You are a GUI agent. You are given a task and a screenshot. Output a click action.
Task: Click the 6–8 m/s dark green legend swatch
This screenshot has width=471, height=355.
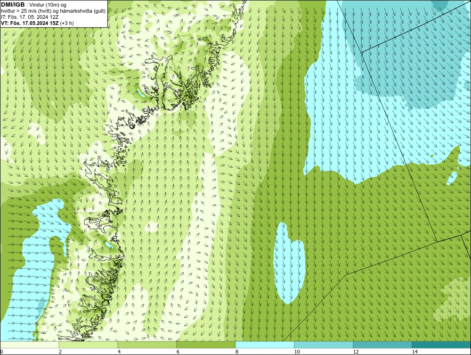206,345
